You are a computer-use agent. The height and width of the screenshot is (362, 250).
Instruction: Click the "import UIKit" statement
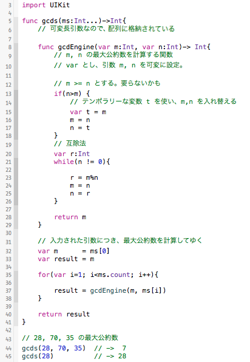tap(46, 5)
